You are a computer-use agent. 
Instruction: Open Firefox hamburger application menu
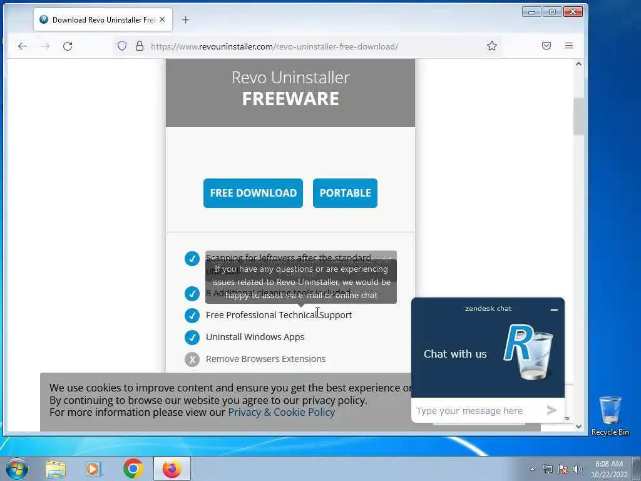568,46
